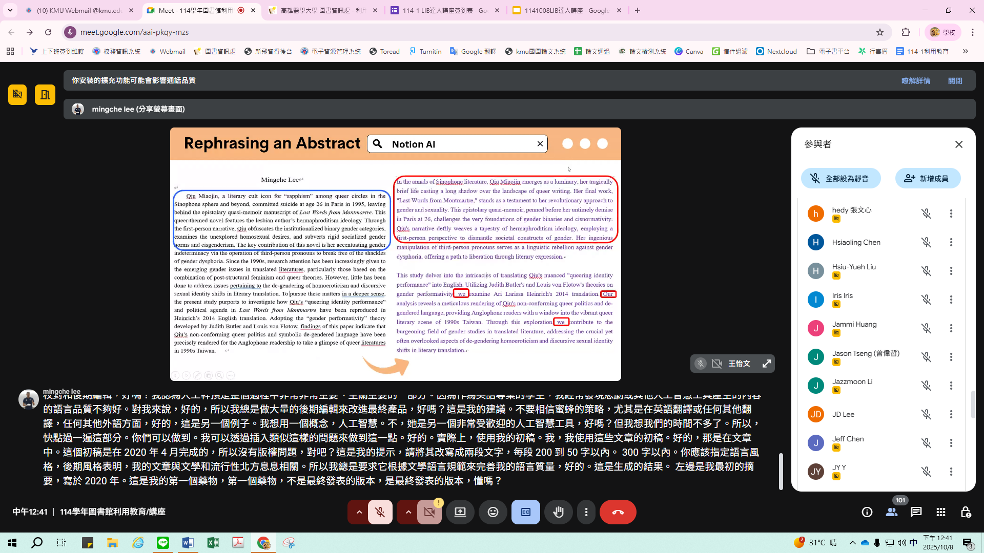Click the present screen icon
Viewport: 984px width, 553px height.
coord(460,512)
